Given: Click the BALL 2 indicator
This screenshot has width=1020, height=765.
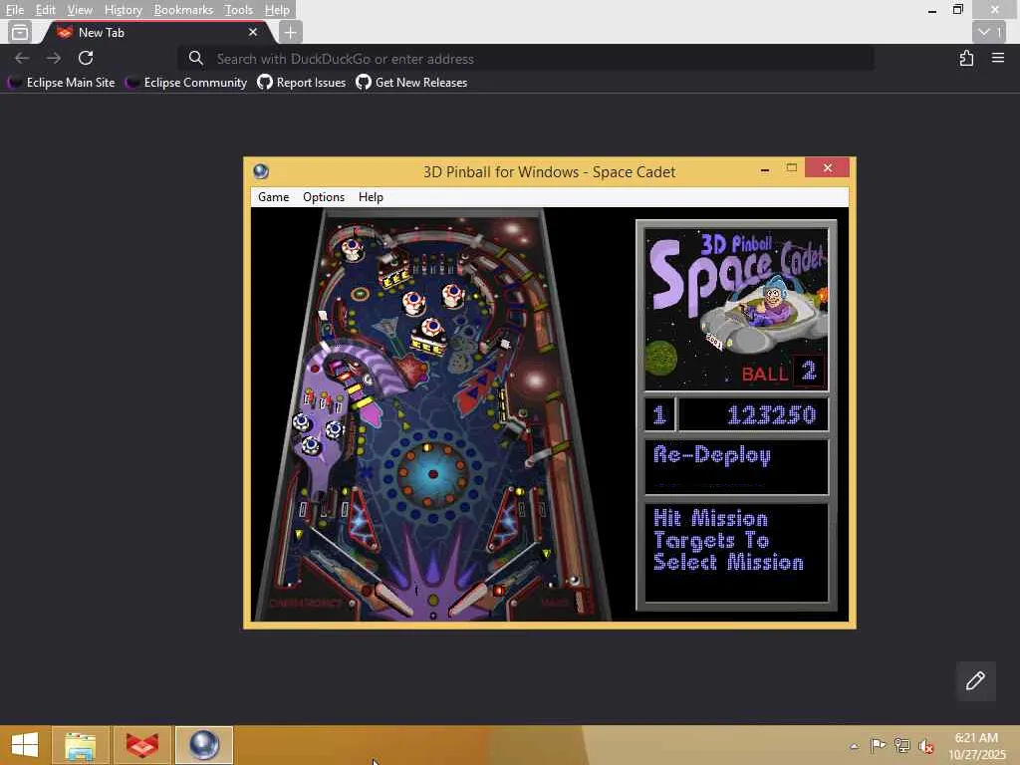Looking at the screenshot, I should pos(783,373).
